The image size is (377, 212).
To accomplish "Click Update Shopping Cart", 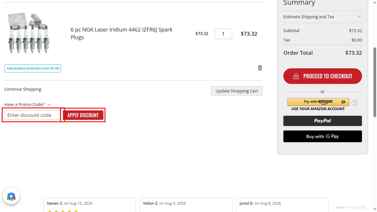I will (236, 91).
